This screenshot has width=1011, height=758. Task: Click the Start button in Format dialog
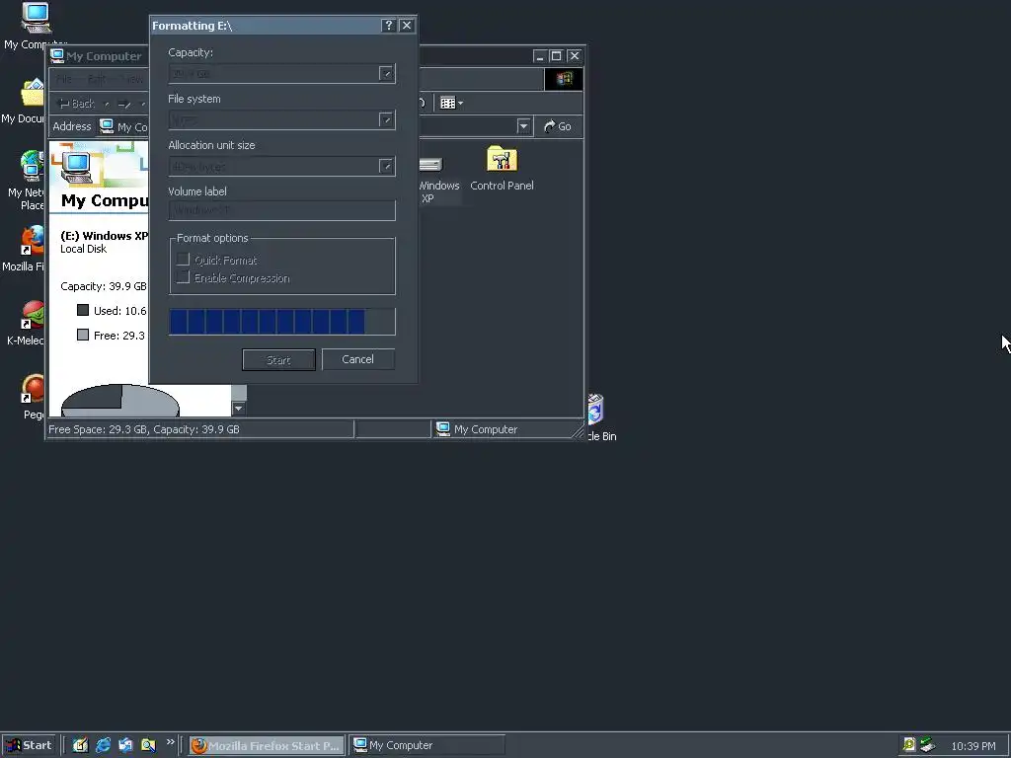coord(278,359)
